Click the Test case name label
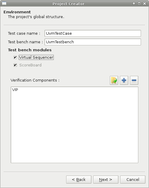The width and height of the screenshot is (149, 188). tap(24, 33)
